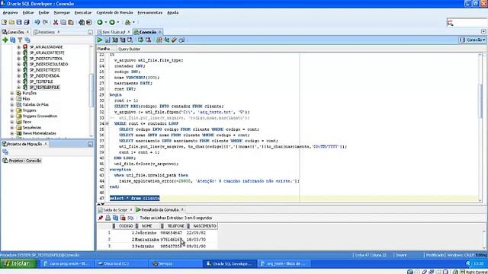Viewport: 488px width, 274px height.
Task: Click the New file icon in main toolbar
Action: click(x=5, y=22)
